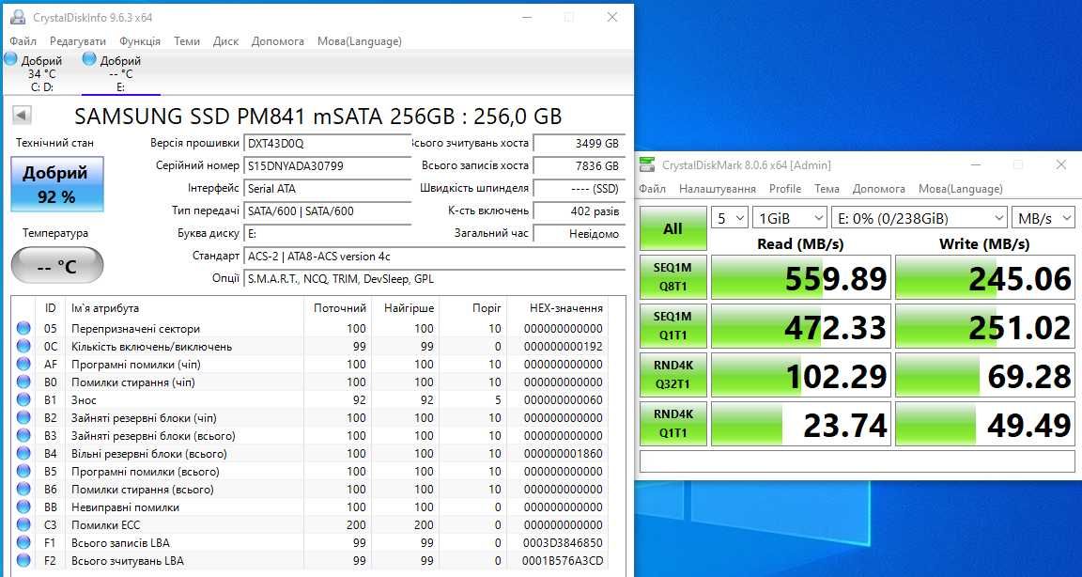Click status orb for Знос row B1
1082x577 pixels.
[23, 400]
